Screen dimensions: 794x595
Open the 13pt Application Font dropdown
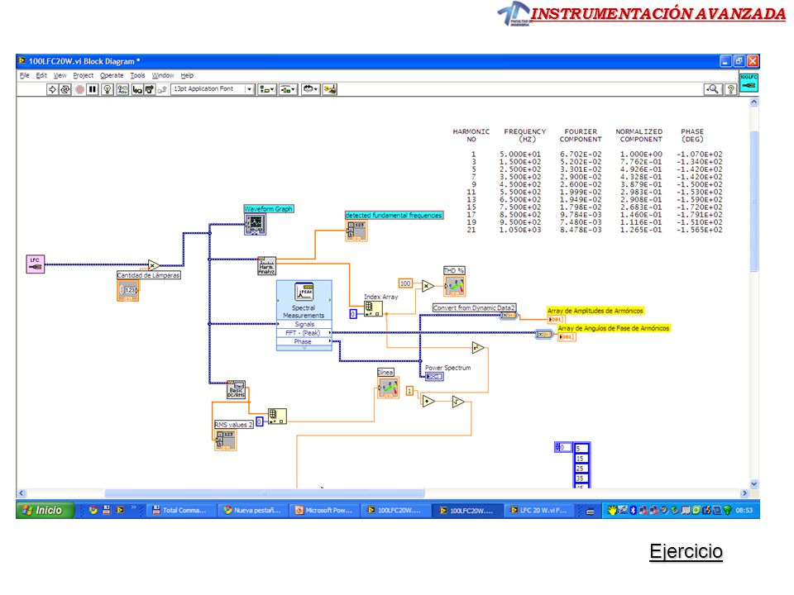tap(213, 89)
